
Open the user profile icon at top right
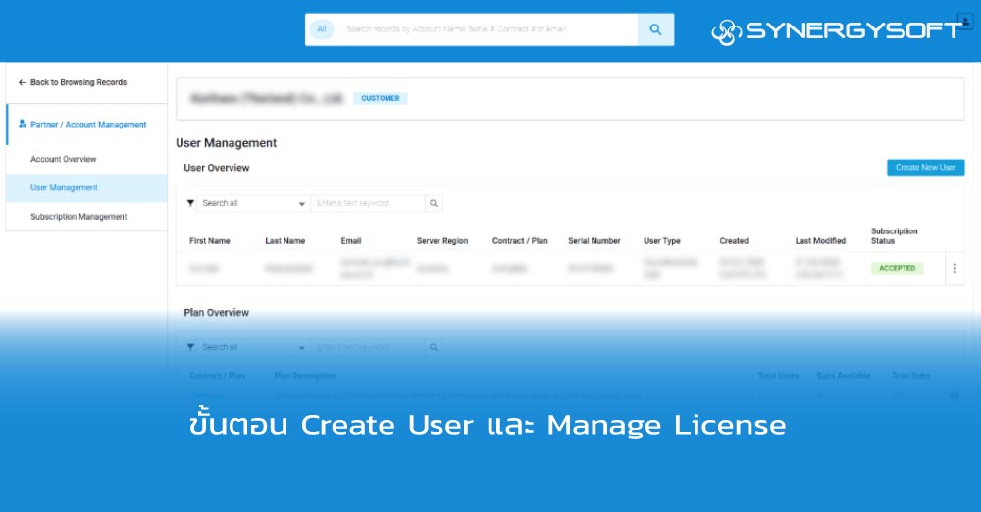point(964,22)
